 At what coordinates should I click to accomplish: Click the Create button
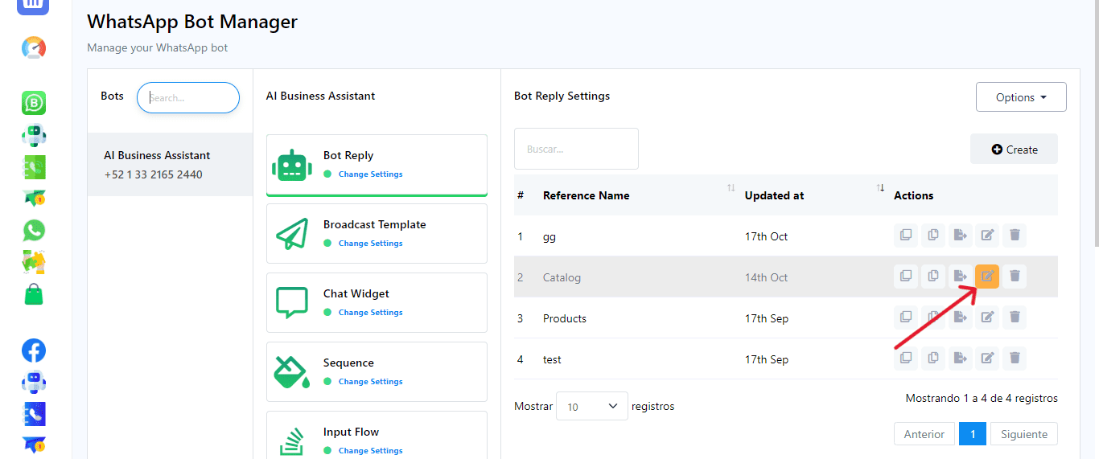click(x=1014, y=150)
